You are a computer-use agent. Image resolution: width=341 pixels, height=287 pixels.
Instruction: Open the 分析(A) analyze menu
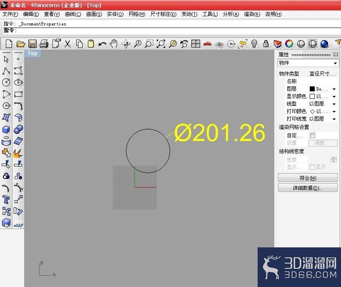(x=231, y=14)
